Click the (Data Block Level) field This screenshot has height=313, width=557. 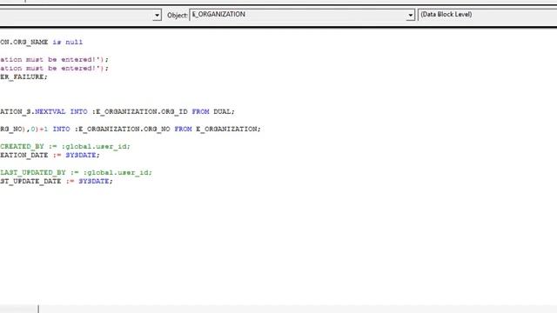coord(487,15)
